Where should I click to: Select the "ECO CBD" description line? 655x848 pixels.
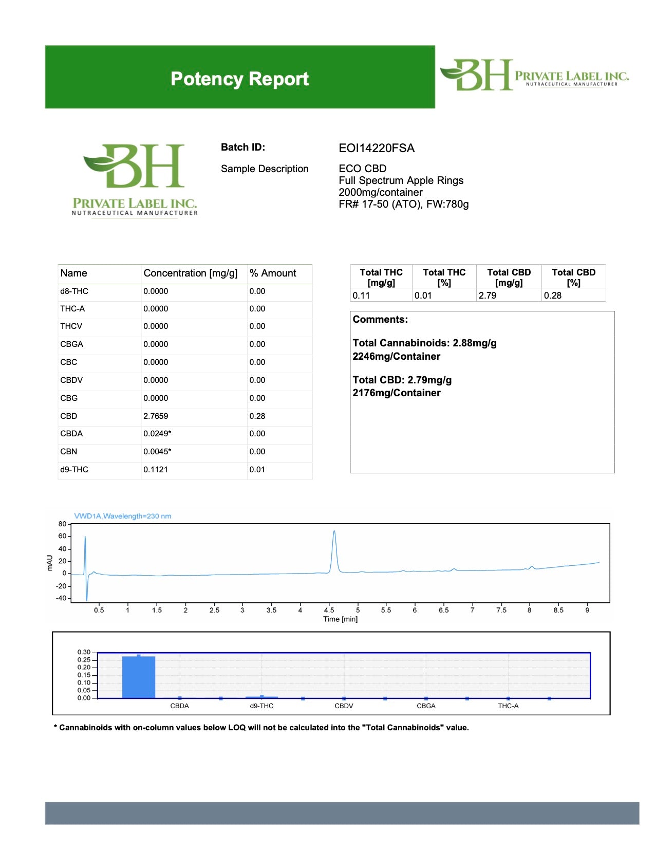(x=362, y=169)
